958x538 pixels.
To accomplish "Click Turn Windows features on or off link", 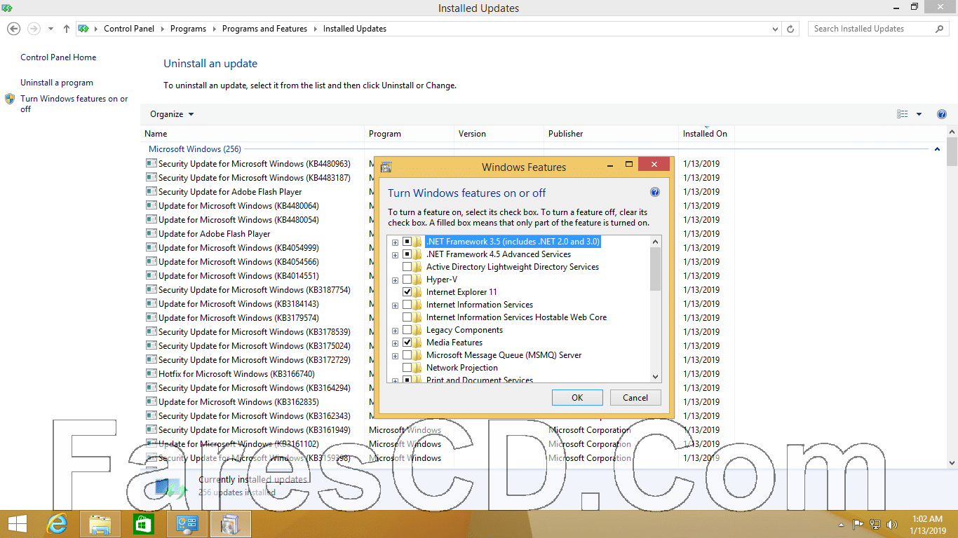I will 74,104.
